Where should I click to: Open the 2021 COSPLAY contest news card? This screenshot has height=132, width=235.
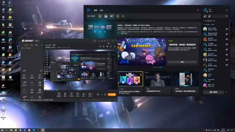pos(130,83)
